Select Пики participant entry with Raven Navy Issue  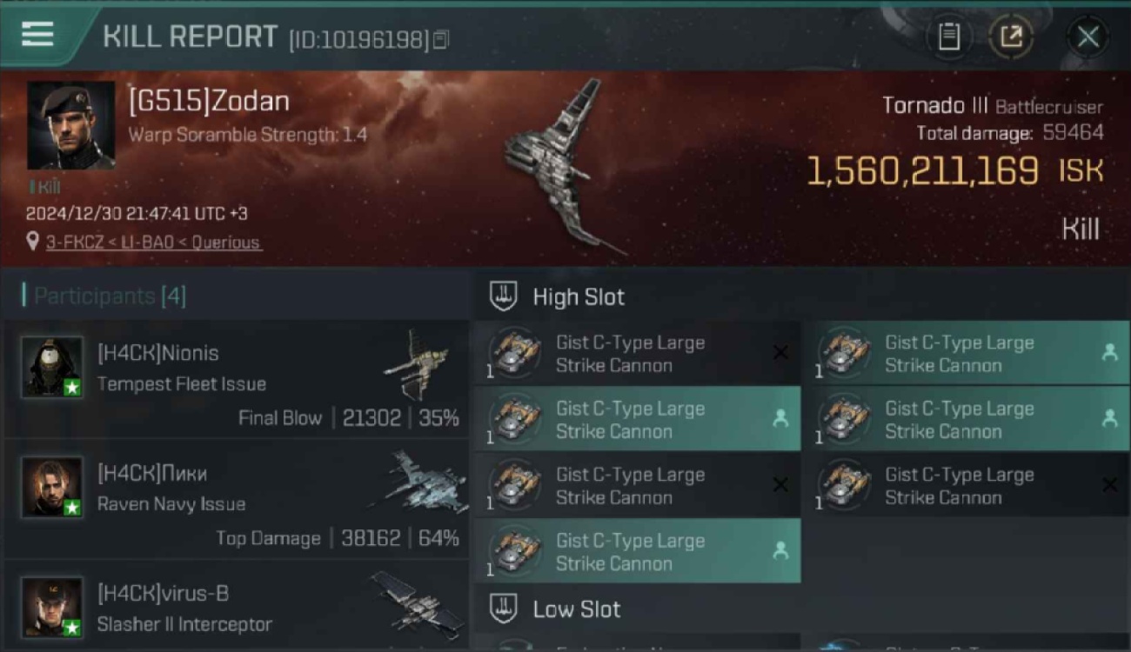pyautogui.click(x=237, y=501)
